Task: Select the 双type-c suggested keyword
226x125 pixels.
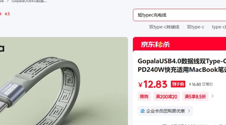Action: 195,27
